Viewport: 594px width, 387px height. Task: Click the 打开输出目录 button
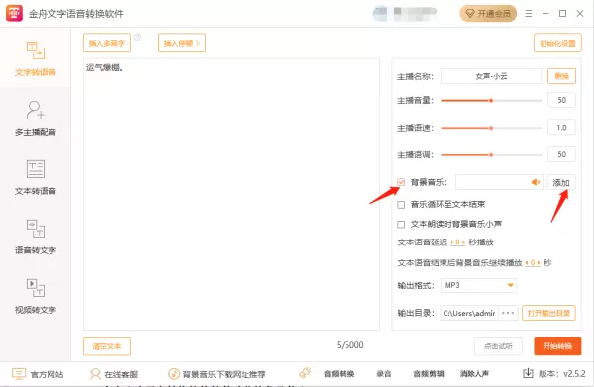pyautogui.click(x=548, y=313)
